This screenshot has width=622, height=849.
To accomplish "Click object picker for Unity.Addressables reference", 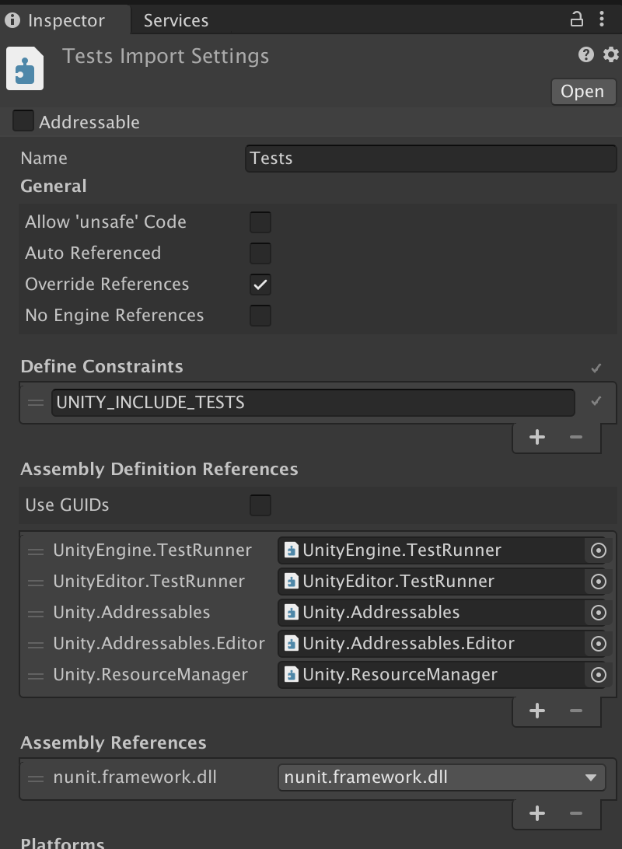I will (x=598, y=613).
